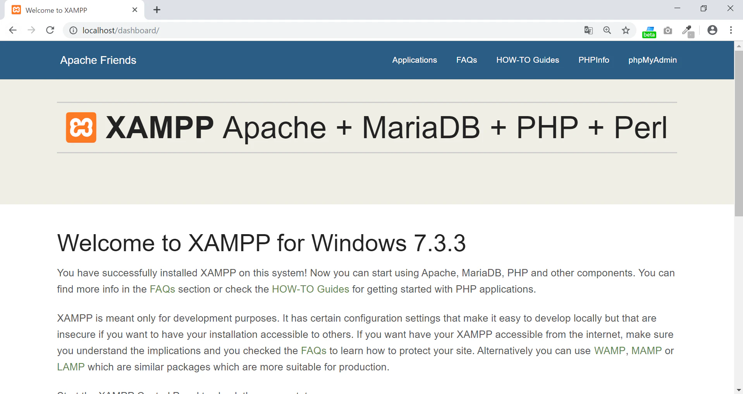743x394 pixels.
Task: Click the Welcome to XAMPP for Windows heading
Action: 261,243
